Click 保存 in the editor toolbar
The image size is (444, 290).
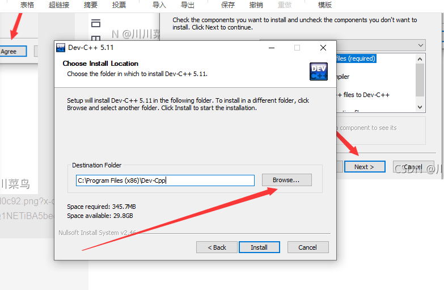[227, 5]
